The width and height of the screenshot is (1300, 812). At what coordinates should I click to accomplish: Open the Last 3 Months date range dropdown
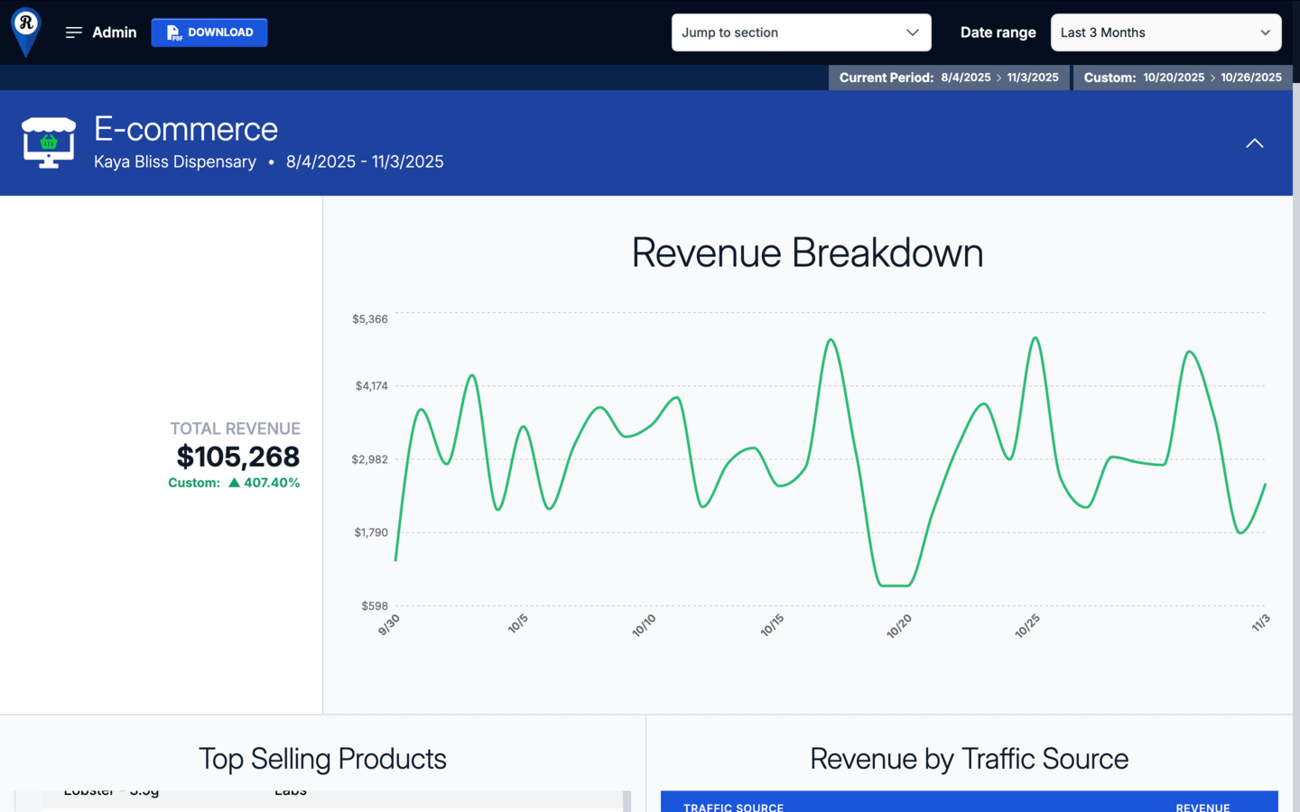pyautogui.click(x=1165, y=32)
